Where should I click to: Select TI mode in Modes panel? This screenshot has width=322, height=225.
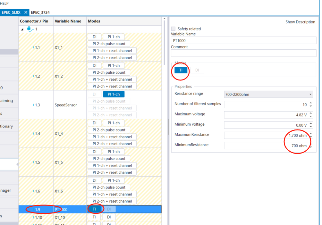(x=181, y=70)
